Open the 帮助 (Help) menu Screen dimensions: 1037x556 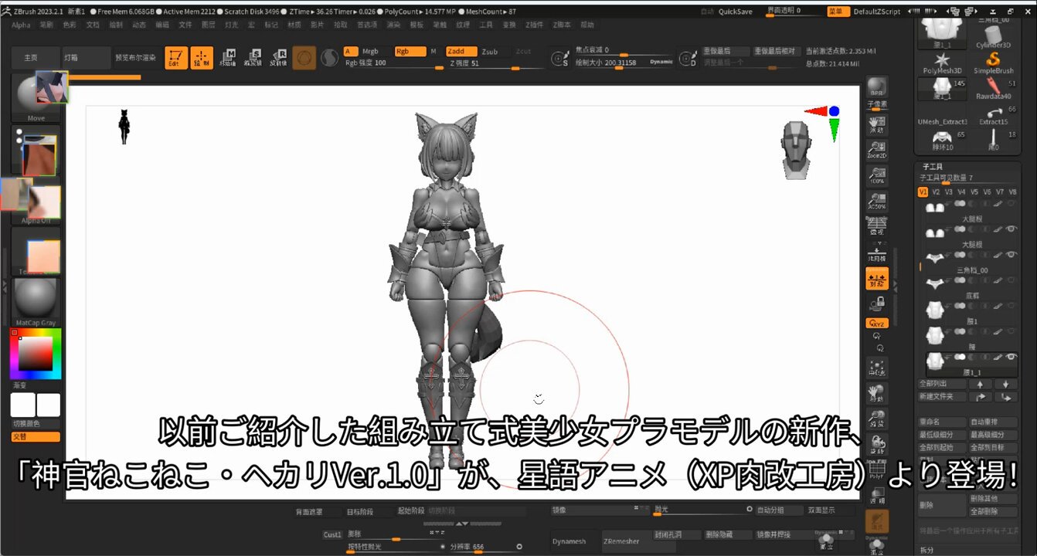tap(587, 25)
